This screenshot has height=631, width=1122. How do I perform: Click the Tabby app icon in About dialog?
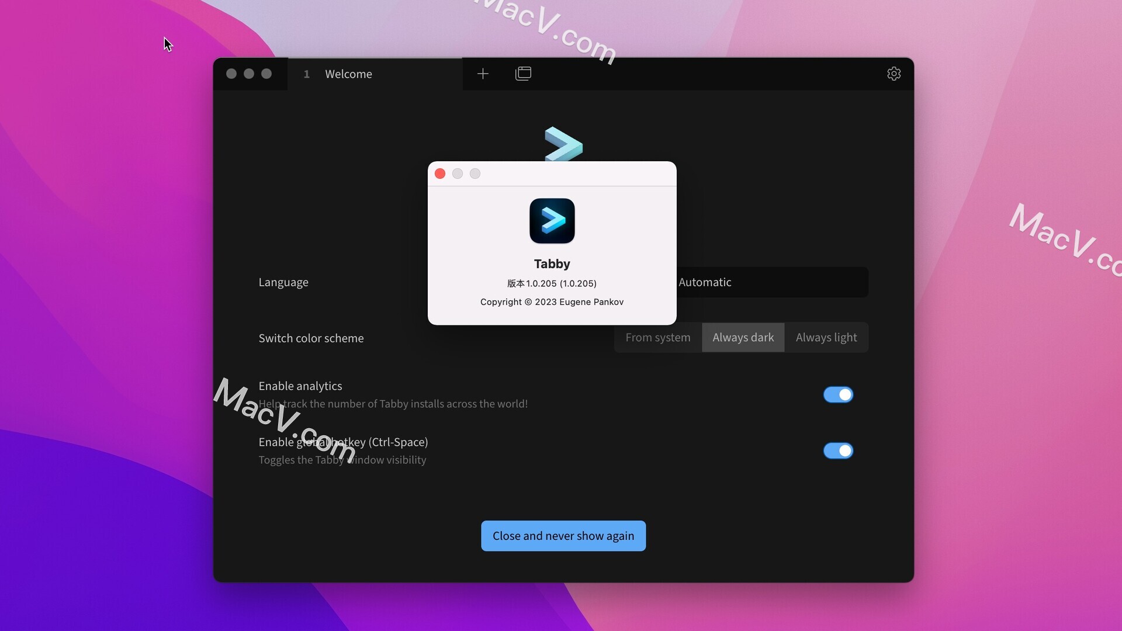552,221
